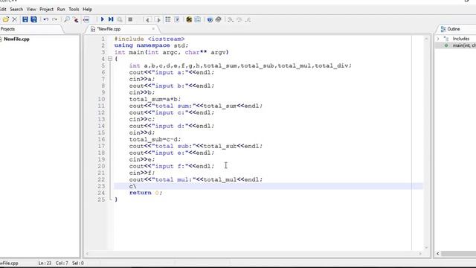
Task: Navigate back with the left arrow icon
Action: click(148, 20)
